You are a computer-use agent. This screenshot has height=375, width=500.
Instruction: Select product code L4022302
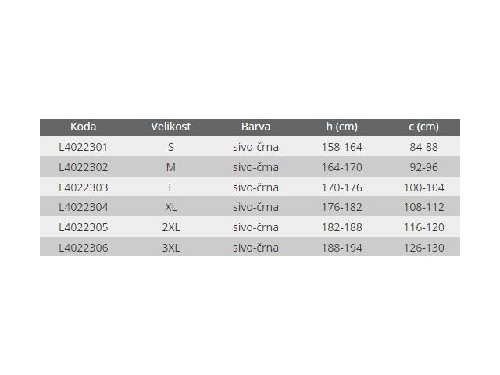tap(84, 166)
